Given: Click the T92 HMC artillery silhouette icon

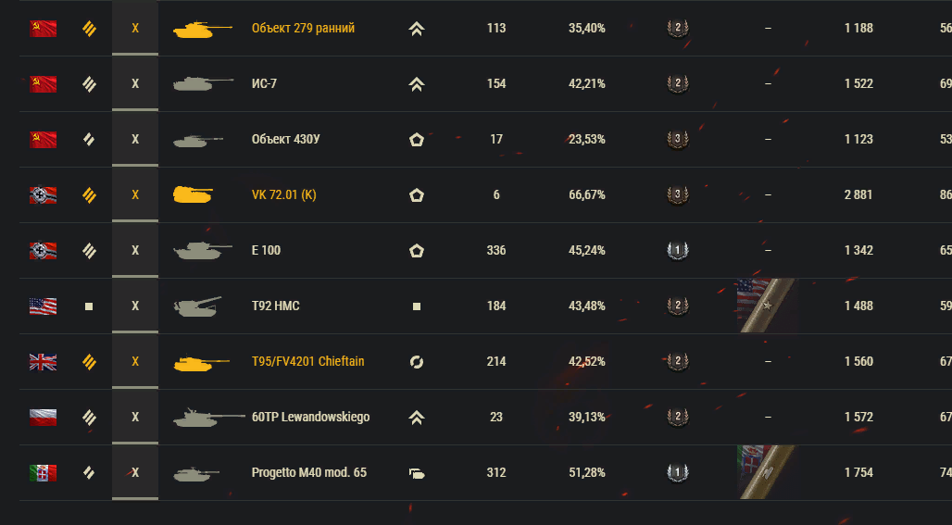Looking at the screenshot, I should click(x=196, y=306).
